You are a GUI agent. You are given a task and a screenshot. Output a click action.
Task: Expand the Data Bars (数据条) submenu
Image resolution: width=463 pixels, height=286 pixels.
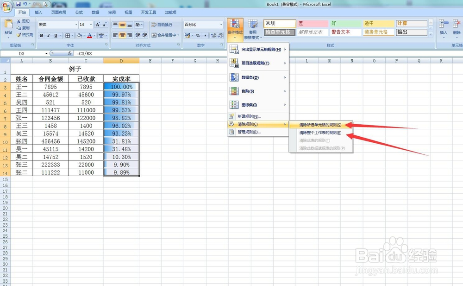[x=258, y=77]
